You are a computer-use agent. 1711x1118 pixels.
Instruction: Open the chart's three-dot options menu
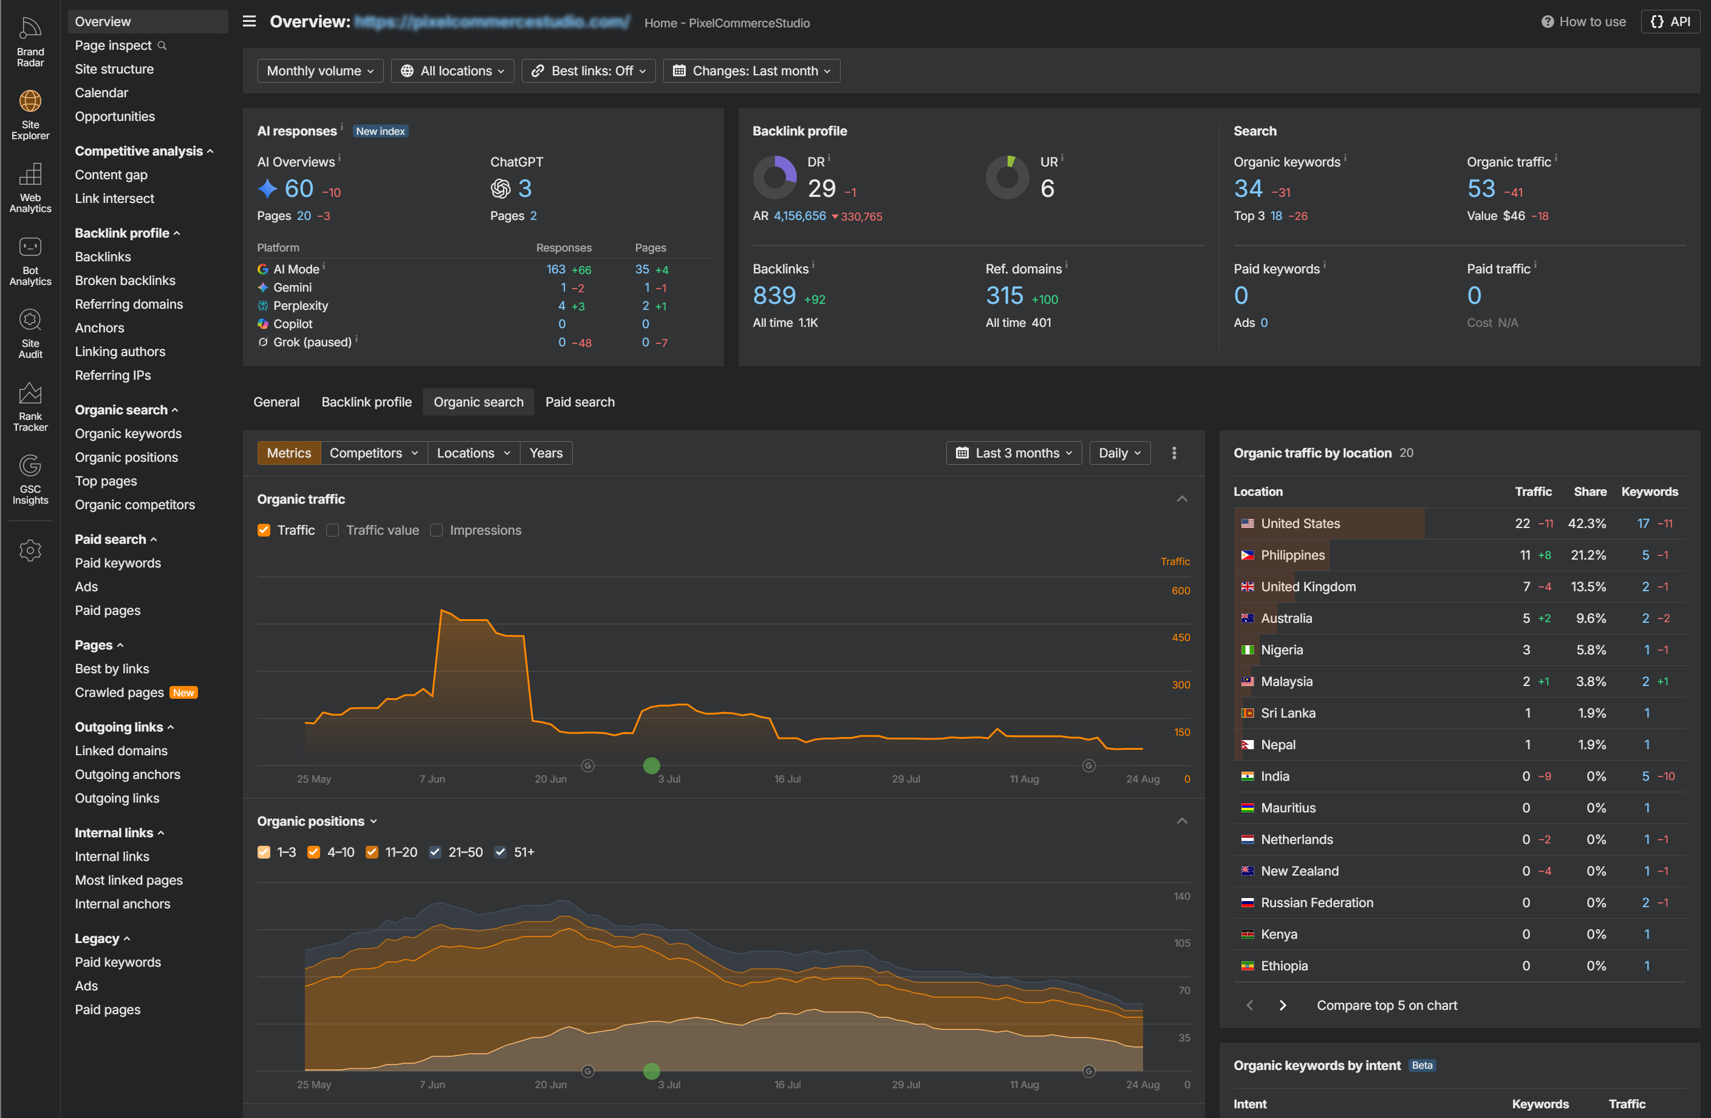[1174, 453]
